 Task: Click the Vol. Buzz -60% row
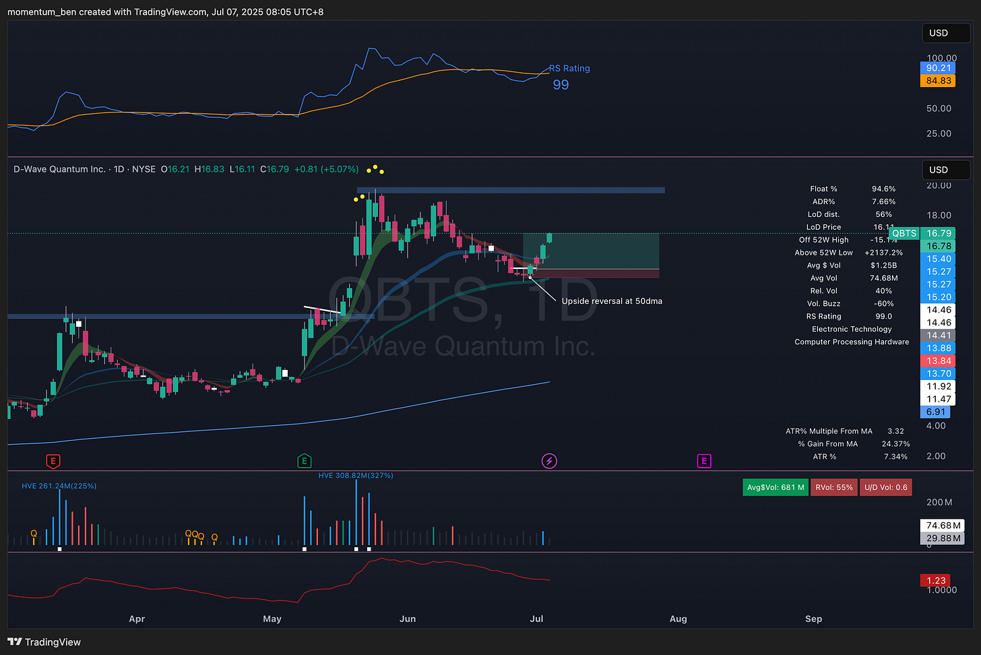(x=850, y=304)
